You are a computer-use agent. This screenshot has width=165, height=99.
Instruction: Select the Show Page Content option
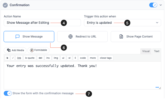(136, 37)
